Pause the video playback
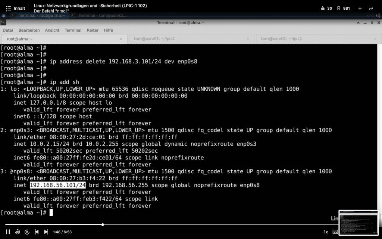Screen dimensions: 382x239 coord(8,232)
